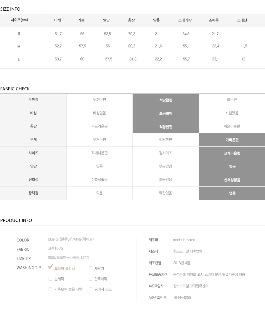Click shoulder value 51.7 for size S
Screen dimensions: 265x323
(58, 34)
